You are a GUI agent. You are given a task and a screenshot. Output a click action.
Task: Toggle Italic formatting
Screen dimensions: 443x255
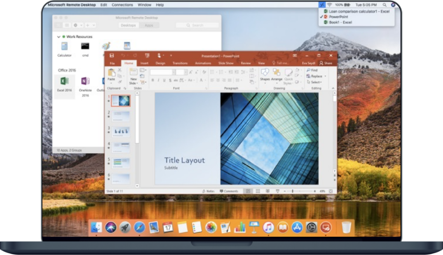[x=158, y=80]
